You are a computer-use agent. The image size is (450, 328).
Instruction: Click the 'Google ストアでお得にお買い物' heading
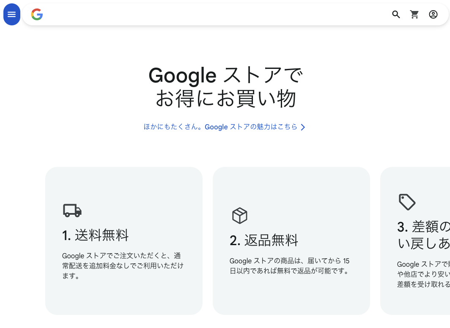pos(225,87)
